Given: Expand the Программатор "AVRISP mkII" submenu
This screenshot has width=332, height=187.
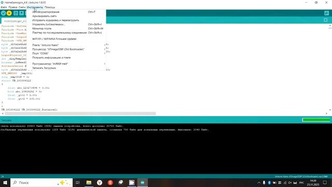Looking at the screenshot, I should click(66, 64).
